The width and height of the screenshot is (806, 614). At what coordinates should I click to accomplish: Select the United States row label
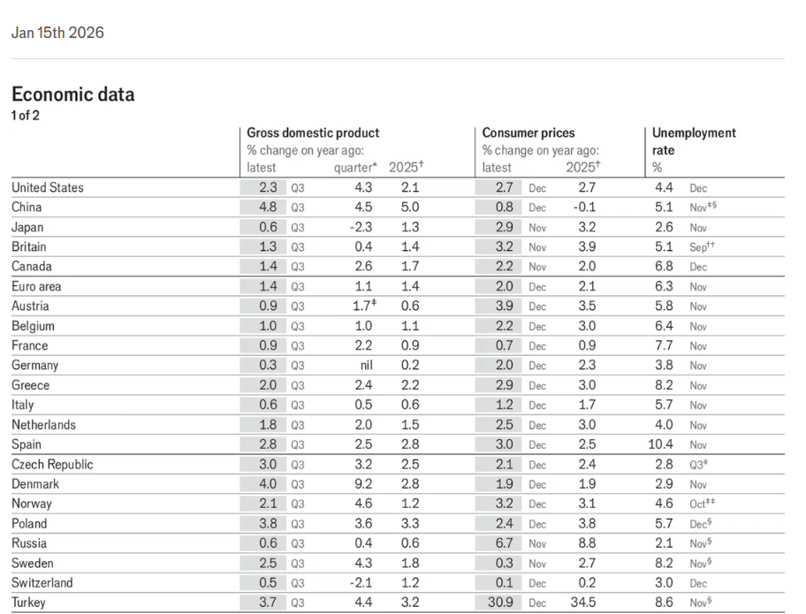coord(48,187)
